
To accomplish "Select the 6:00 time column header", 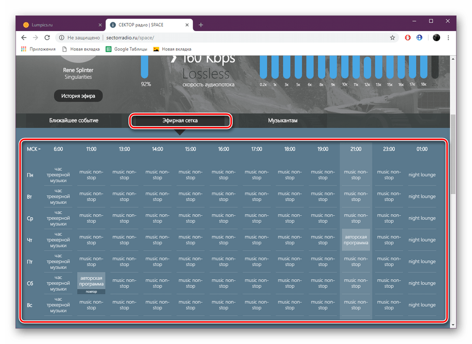I will 58,149.
